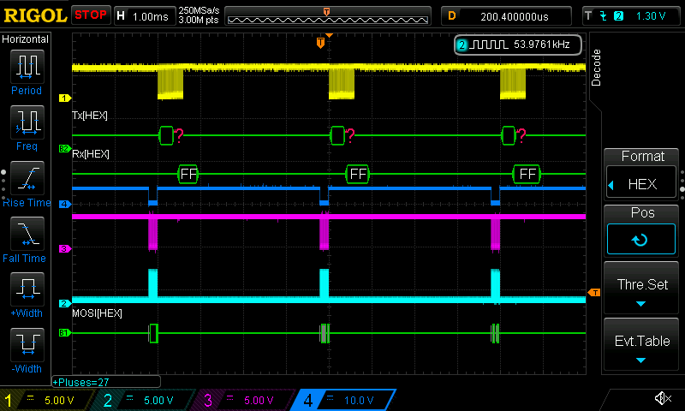
Task: Click the speaker mute icon
Action: click(662, 399)
